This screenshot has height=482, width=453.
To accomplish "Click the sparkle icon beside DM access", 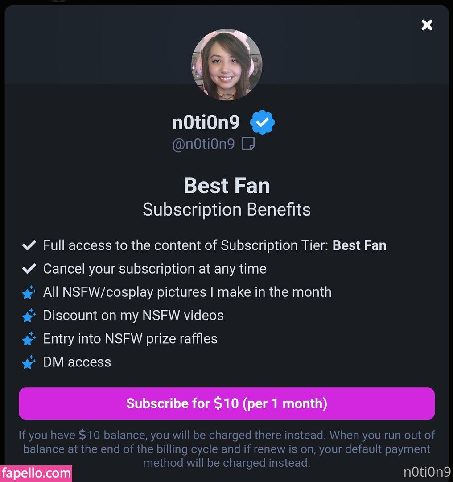I will [29, 362].
